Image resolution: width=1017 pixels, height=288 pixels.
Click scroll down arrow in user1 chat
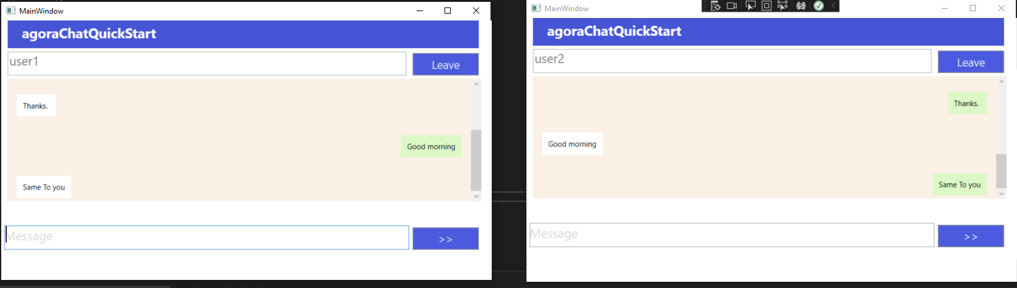[x=476, y=196]
